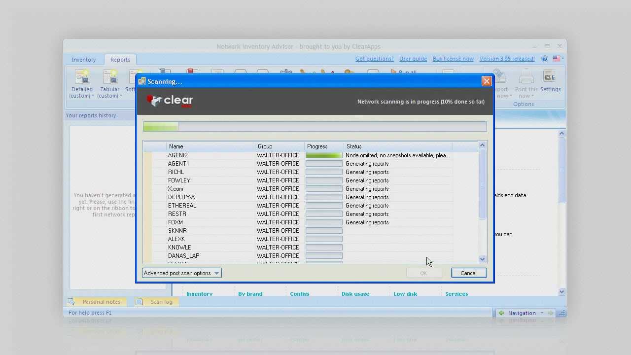Open the Low disk report link
Screen dimensions: 631x355
[405, 294]
